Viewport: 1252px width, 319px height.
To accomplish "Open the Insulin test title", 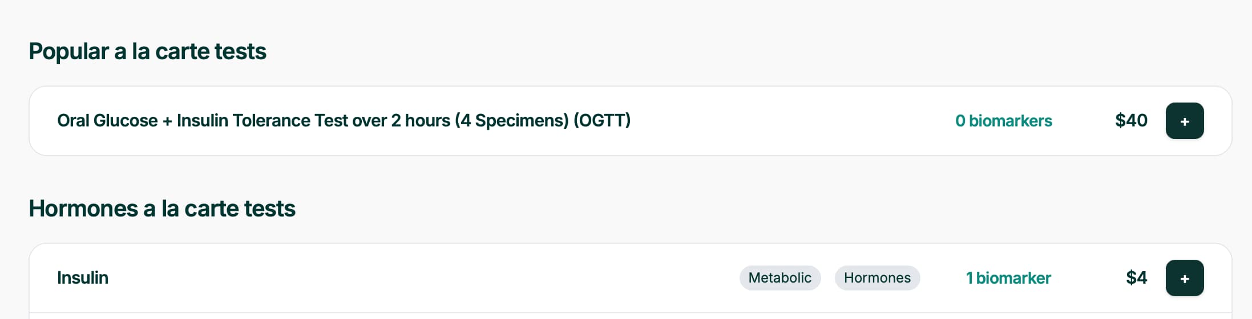I will [x=83, y=278].
